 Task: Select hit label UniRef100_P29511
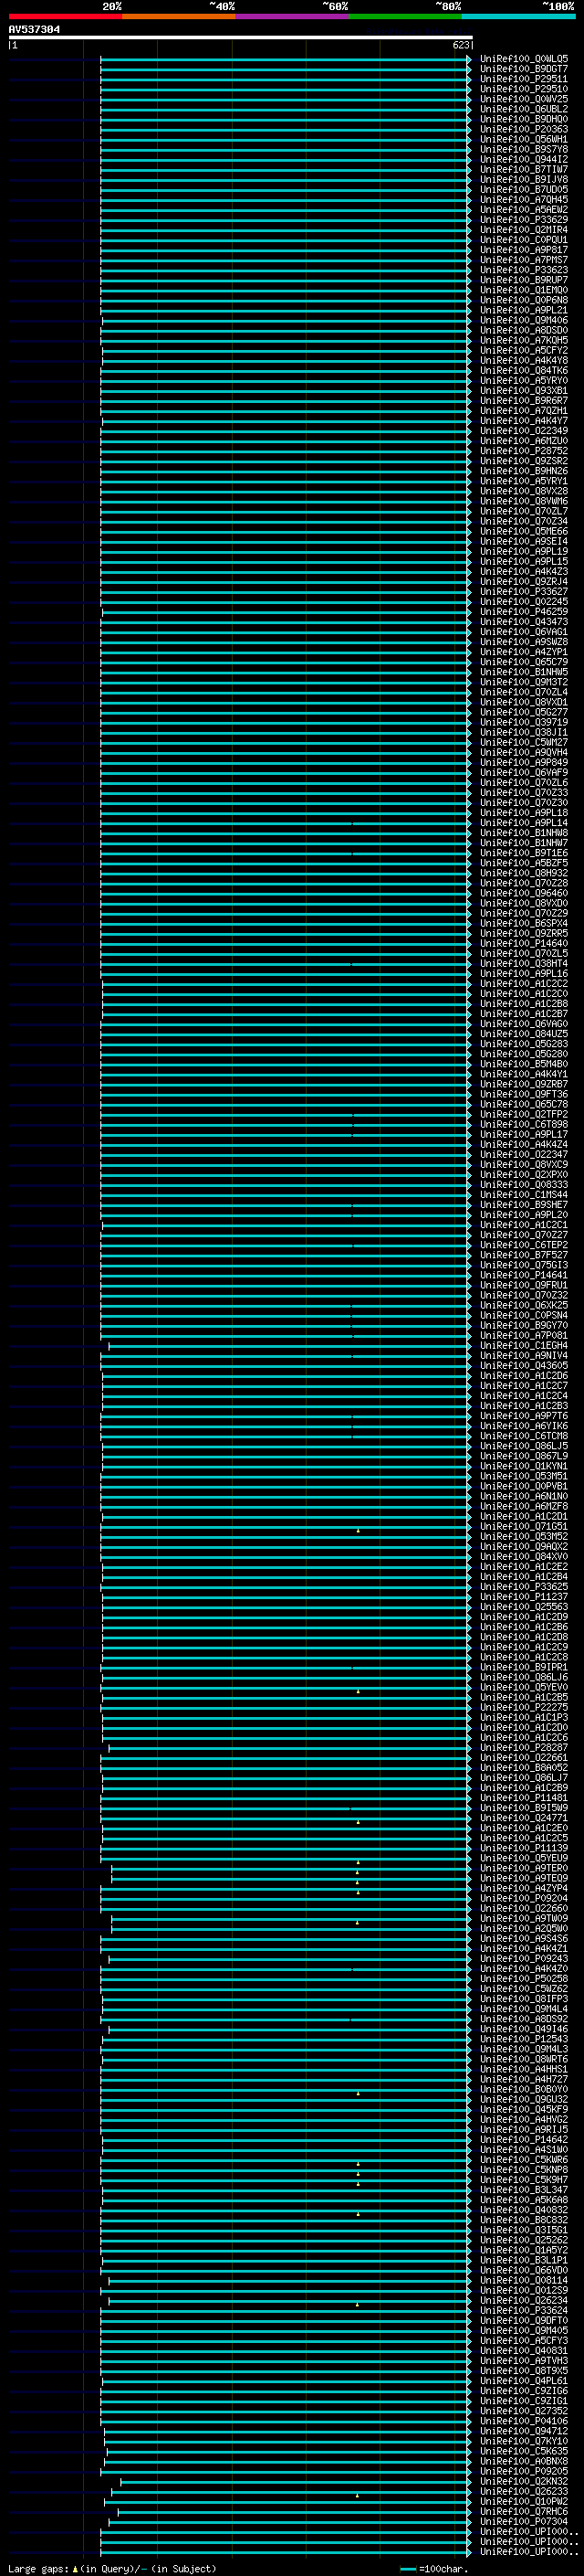point(524,79)
